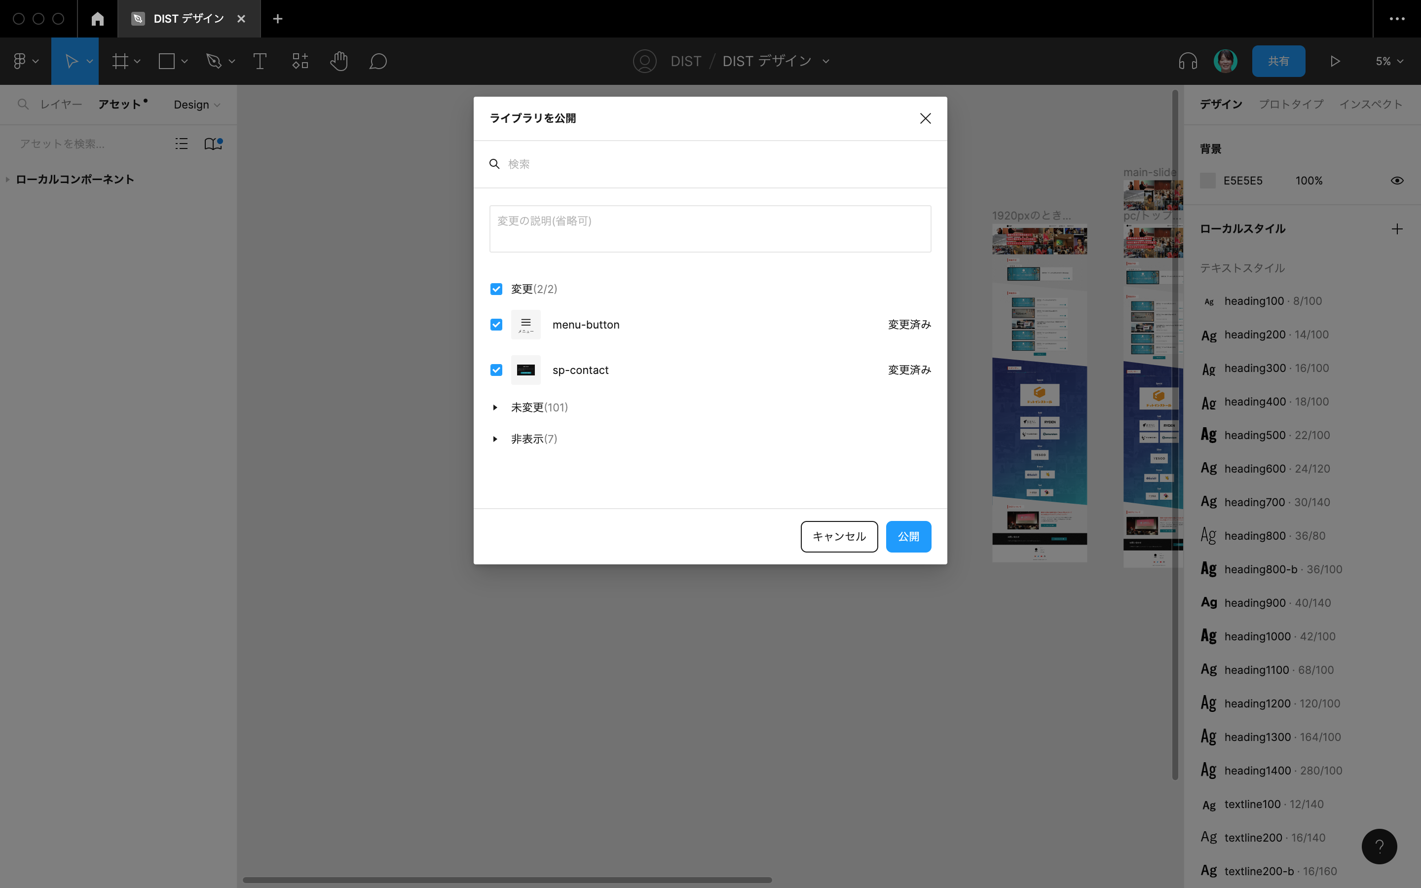Open the Figma main menu icon
Screen dimensions: 1421x888
tap(19, 61)
